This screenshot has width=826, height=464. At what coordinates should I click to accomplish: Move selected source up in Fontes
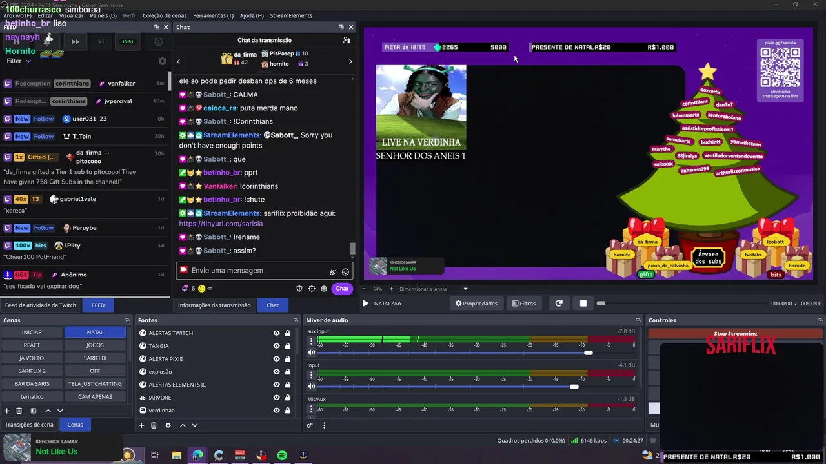[183, 425]
